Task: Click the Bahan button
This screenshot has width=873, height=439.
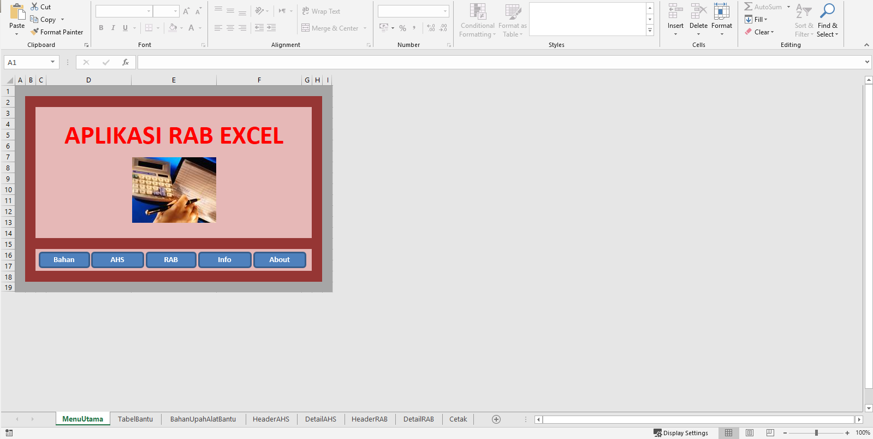Action: point(64,260)
